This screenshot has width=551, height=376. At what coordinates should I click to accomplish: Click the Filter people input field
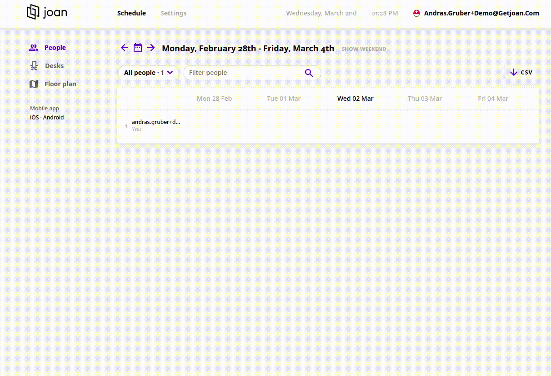(243, 73)
